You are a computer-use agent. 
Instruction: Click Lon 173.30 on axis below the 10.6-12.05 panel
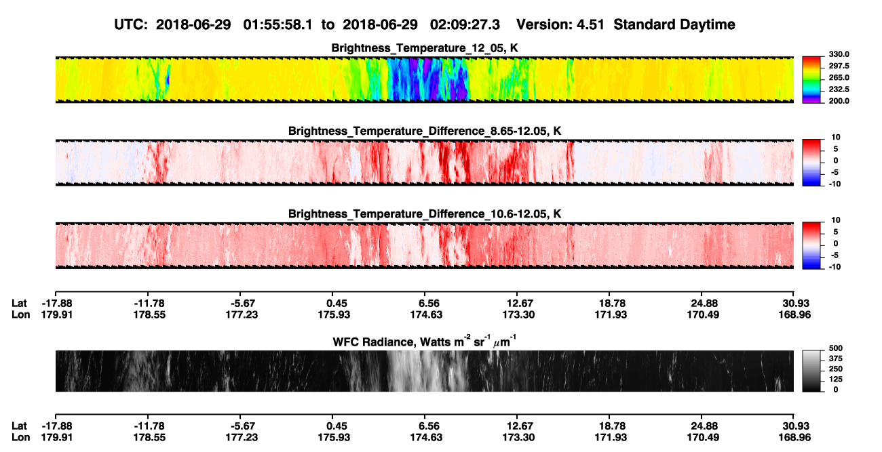(x=517, y=315)
